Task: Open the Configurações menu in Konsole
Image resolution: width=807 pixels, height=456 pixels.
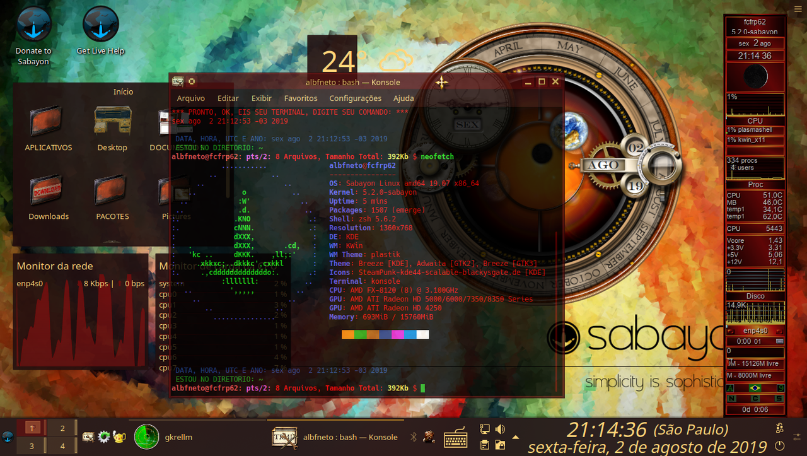Action: click(x=356, y=98)
